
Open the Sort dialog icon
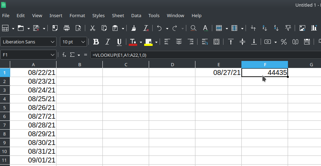(x=253, y=28)
